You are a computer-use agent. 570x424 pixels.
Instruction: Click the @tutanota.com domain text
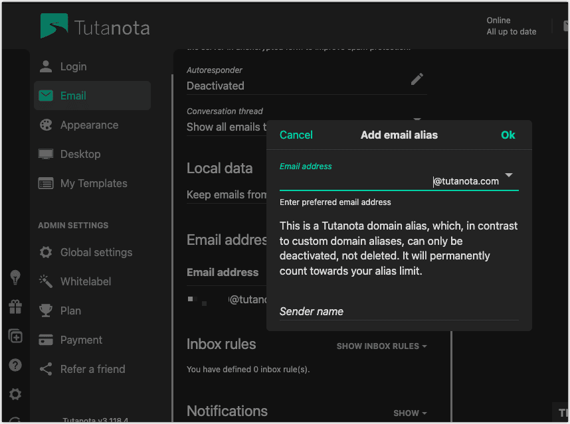click(x=466, y=181)
